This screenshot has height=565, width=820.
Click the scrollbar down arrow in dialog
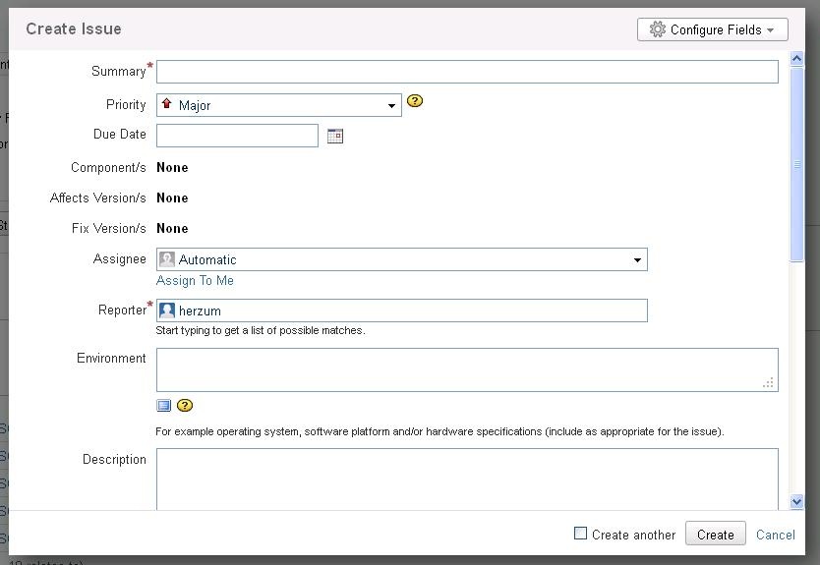[796, 501]
